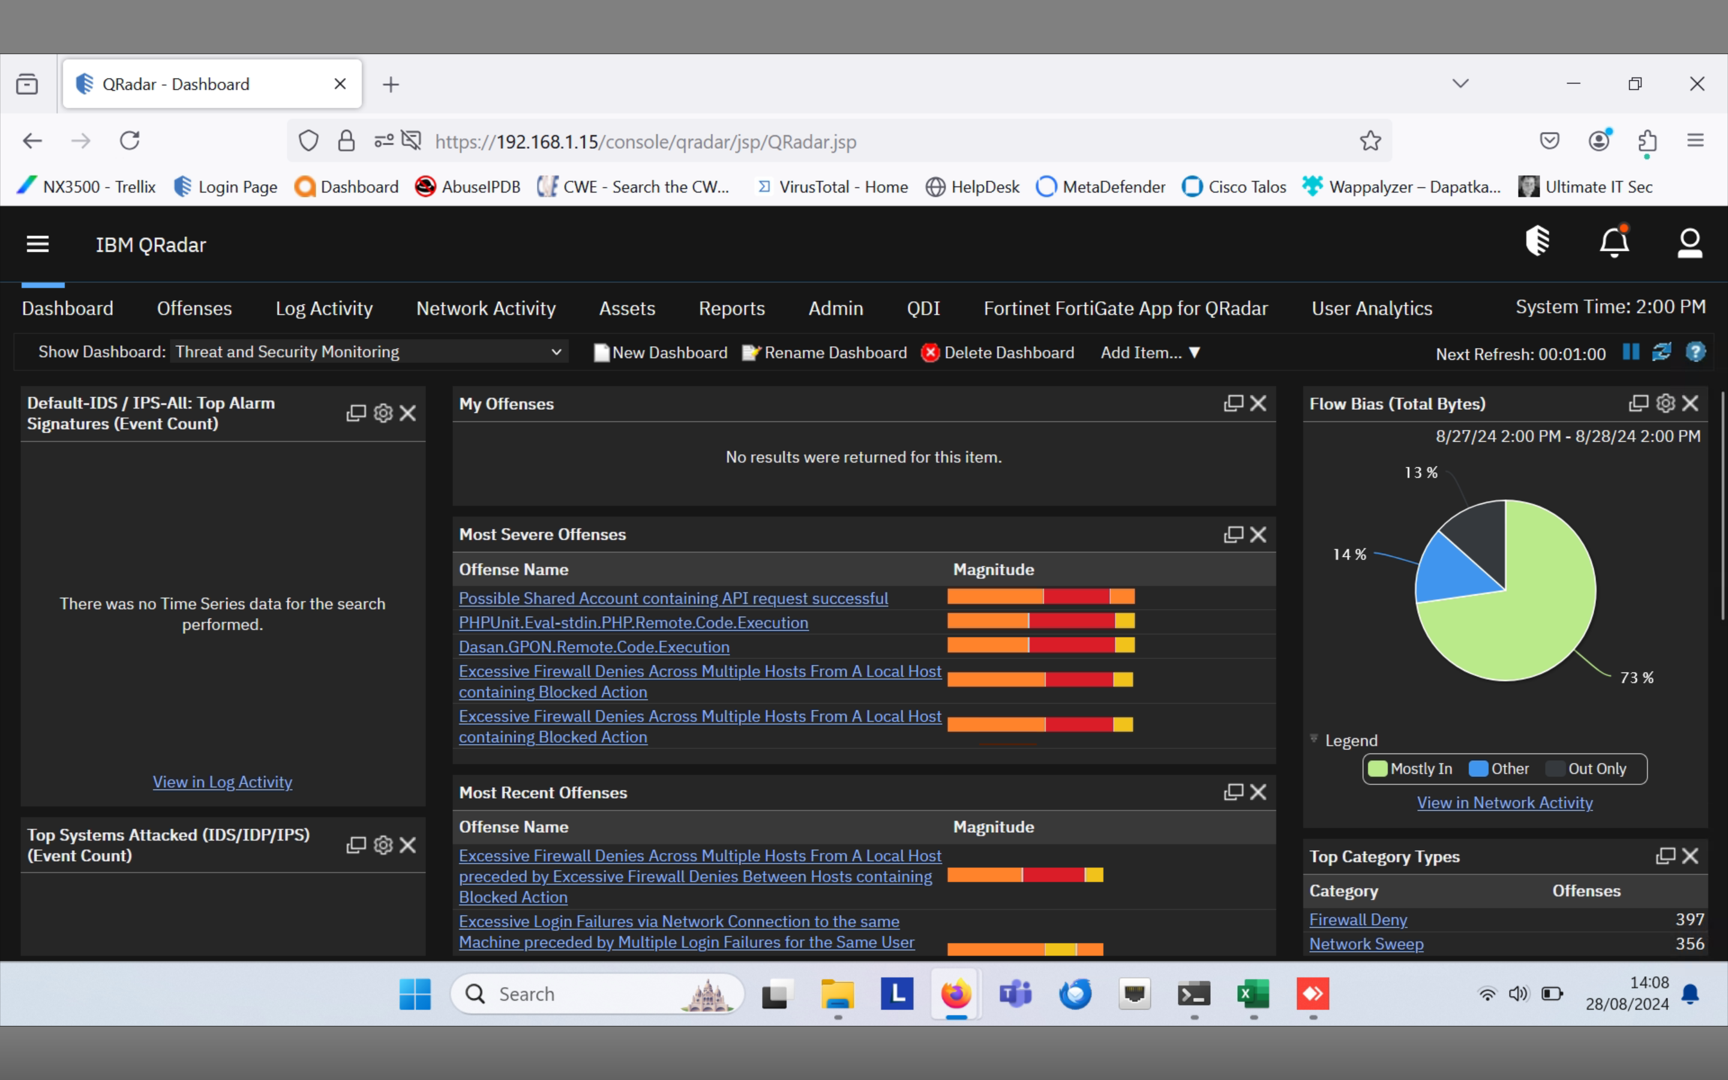Viewport: 1728px width, 1080px height.
Task: Open the QRadar hamburger navigation menu
Action: point(38,244)
